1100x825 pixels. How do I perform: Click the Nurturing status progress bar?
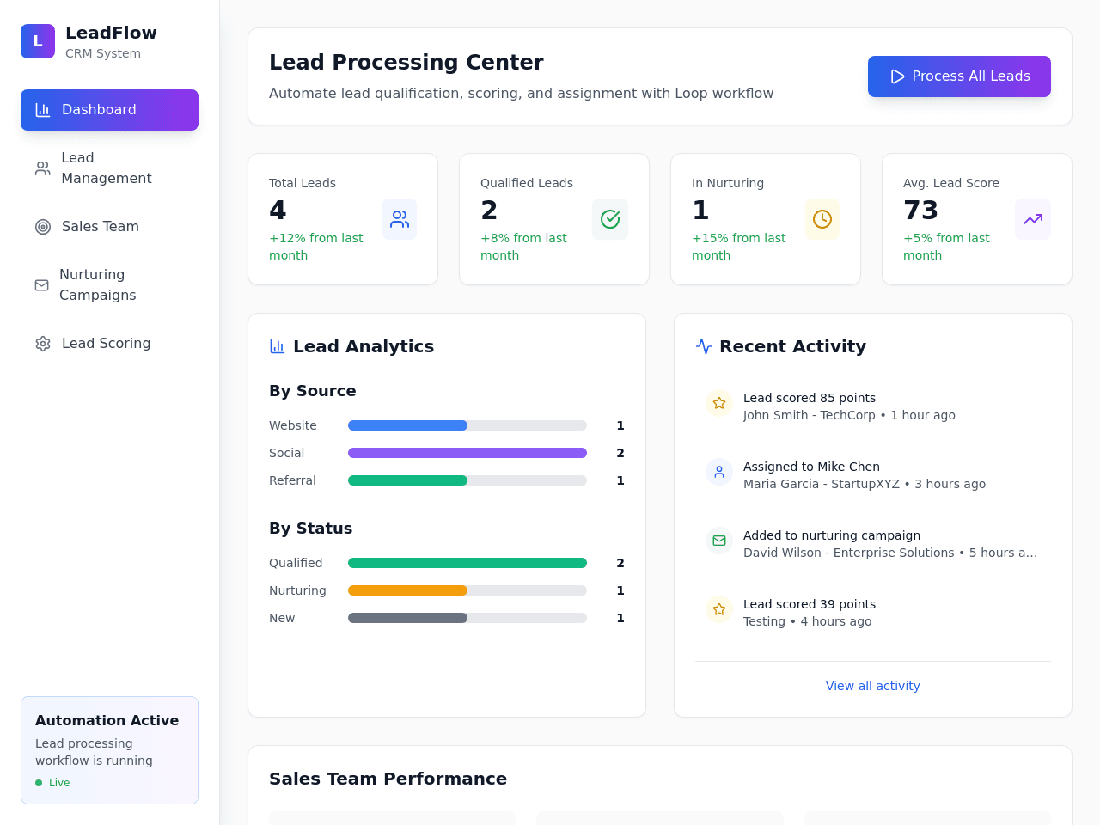pyautogui.click(x=467, y=590)
